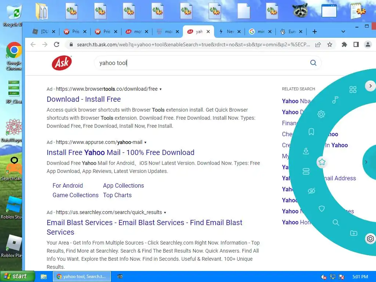Open the extensions puzzle icon
Viewport: 376px width, 282px height.
[344, 44]
